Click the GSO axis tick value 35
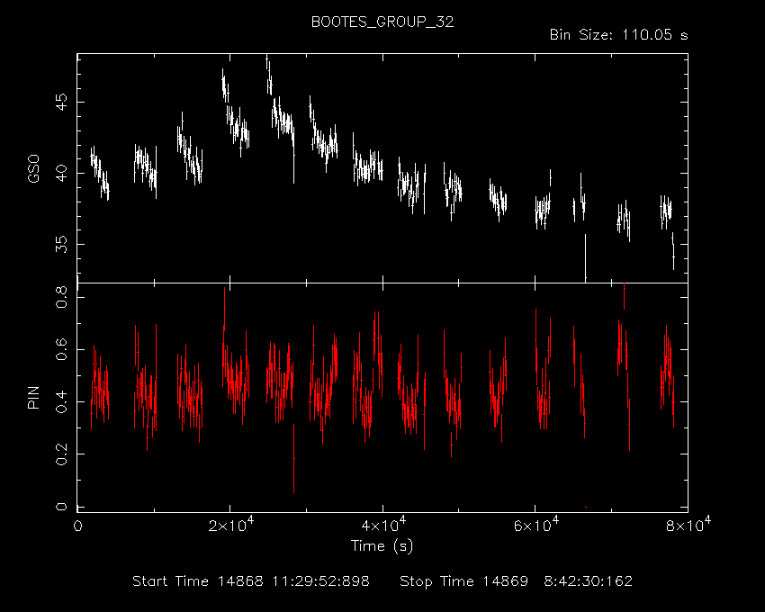 [61, 245]
